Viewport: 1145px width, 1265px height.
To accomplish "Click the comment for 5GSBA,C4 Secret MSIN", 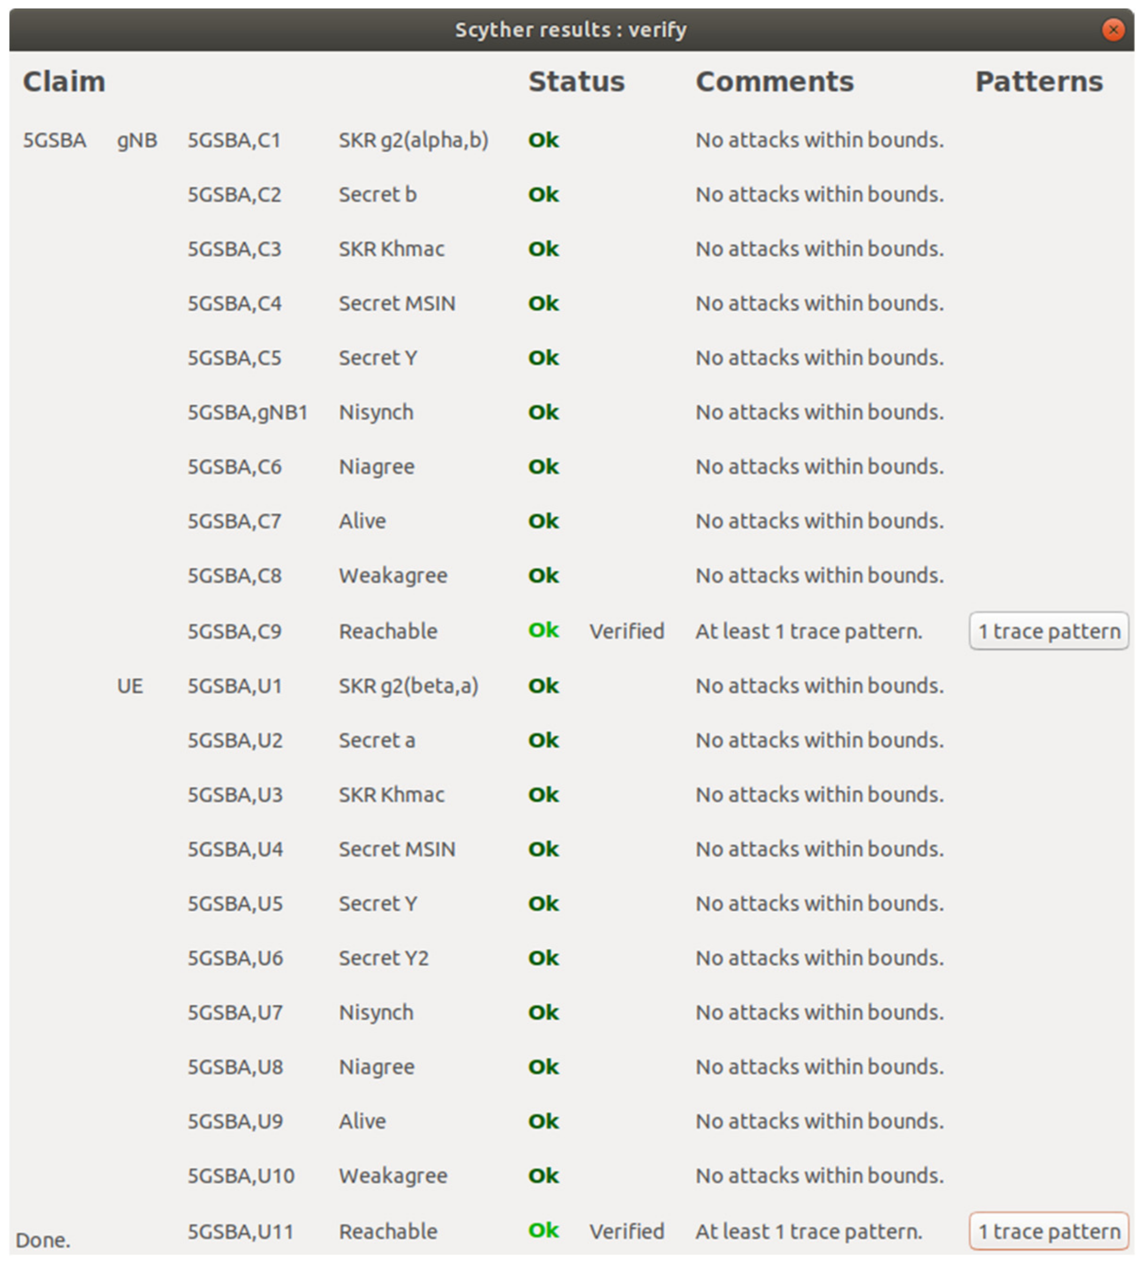I will 819,304.
